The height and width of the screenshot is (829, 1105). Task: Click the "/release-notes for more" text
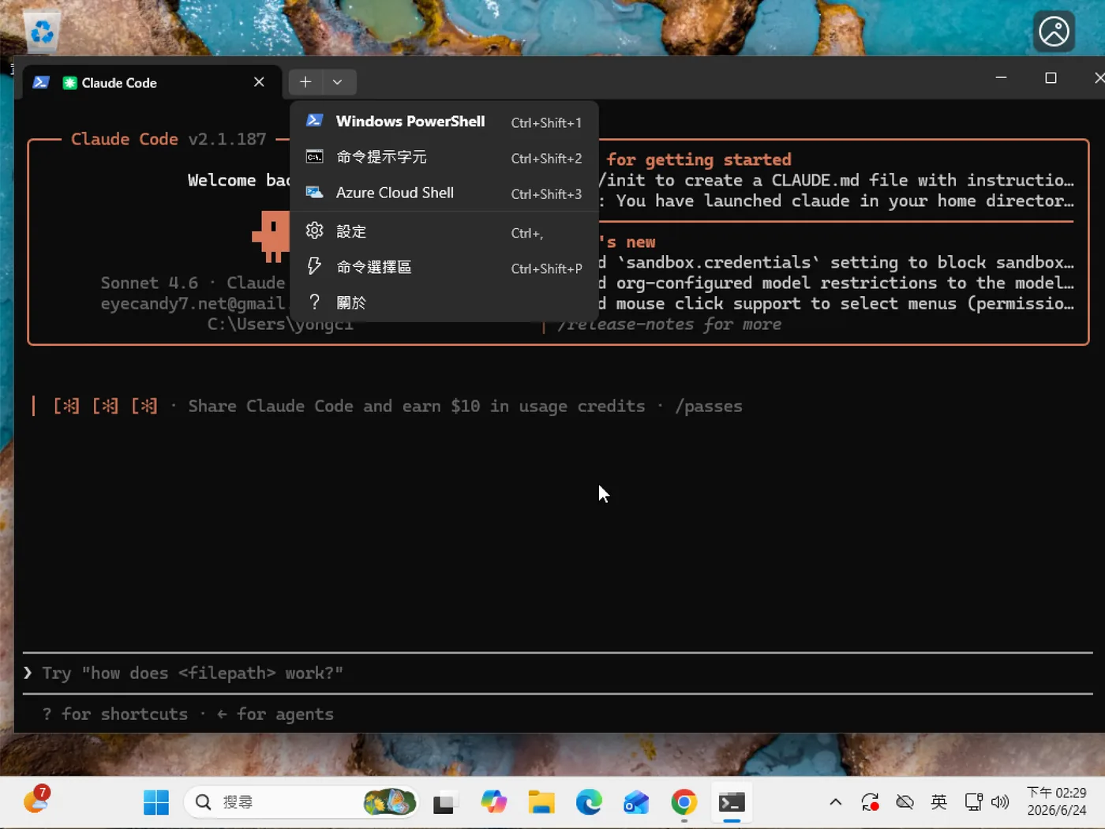[669, 324]
